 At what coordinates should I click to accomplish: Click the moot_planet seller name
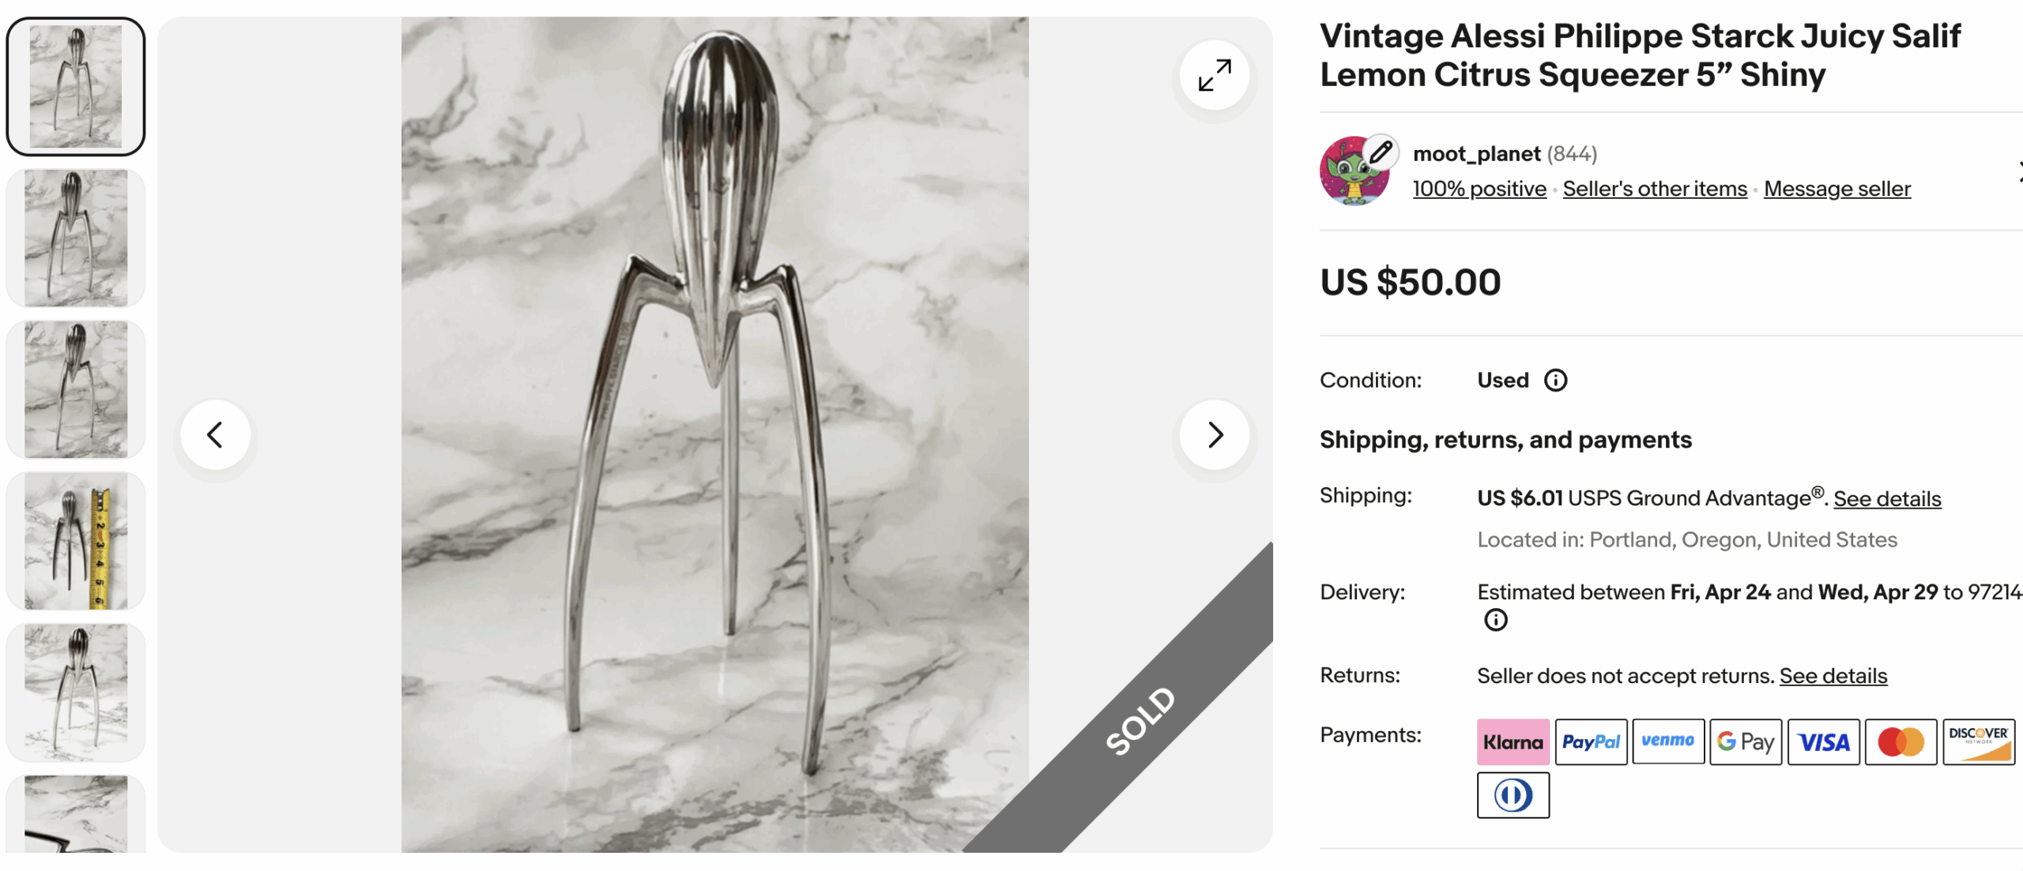point(1476,153)
